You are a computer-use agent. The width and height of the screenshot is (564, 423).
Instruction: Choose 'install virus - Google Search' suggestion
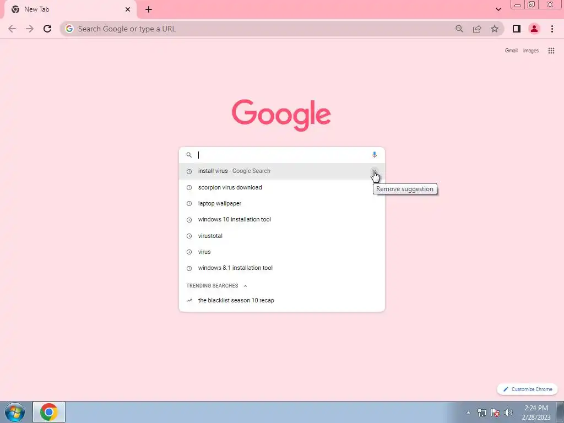tap(281, 171)
